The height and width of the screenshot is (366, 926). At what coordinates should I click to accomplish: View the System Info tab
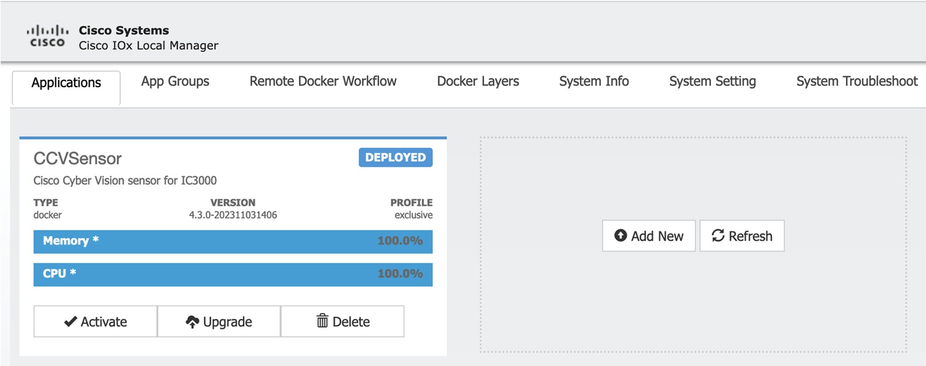pos(594,81)
